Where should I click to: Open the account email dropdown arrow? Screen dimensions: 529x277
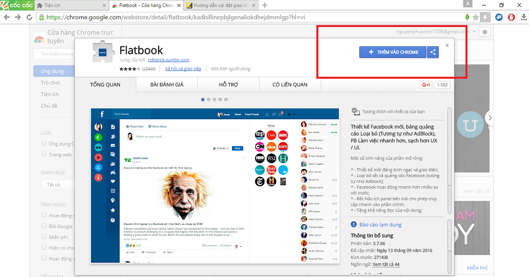coord(474,32)
